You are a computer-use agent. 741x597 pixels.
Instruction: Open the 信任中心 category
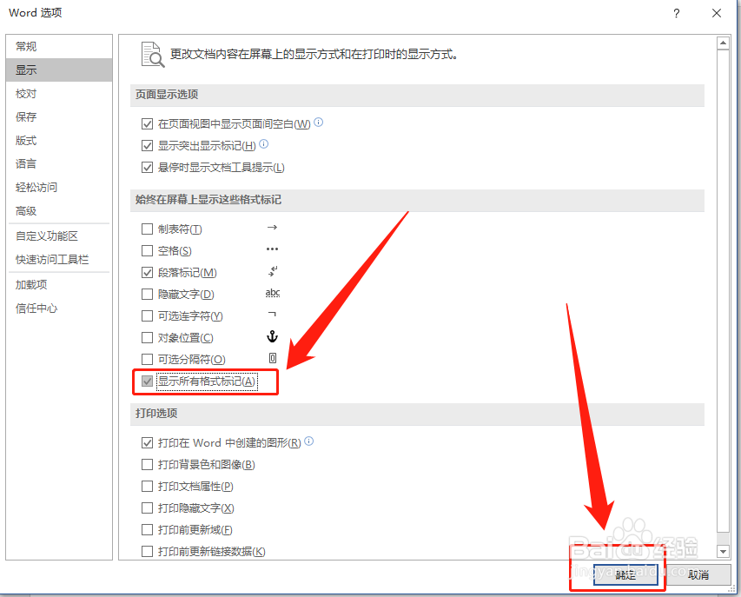click(59, 308)
